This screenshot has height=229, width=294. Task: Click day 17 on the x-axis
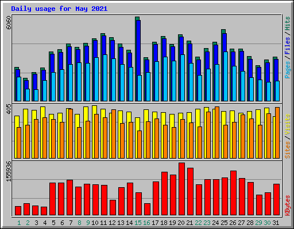pos(155,223)
